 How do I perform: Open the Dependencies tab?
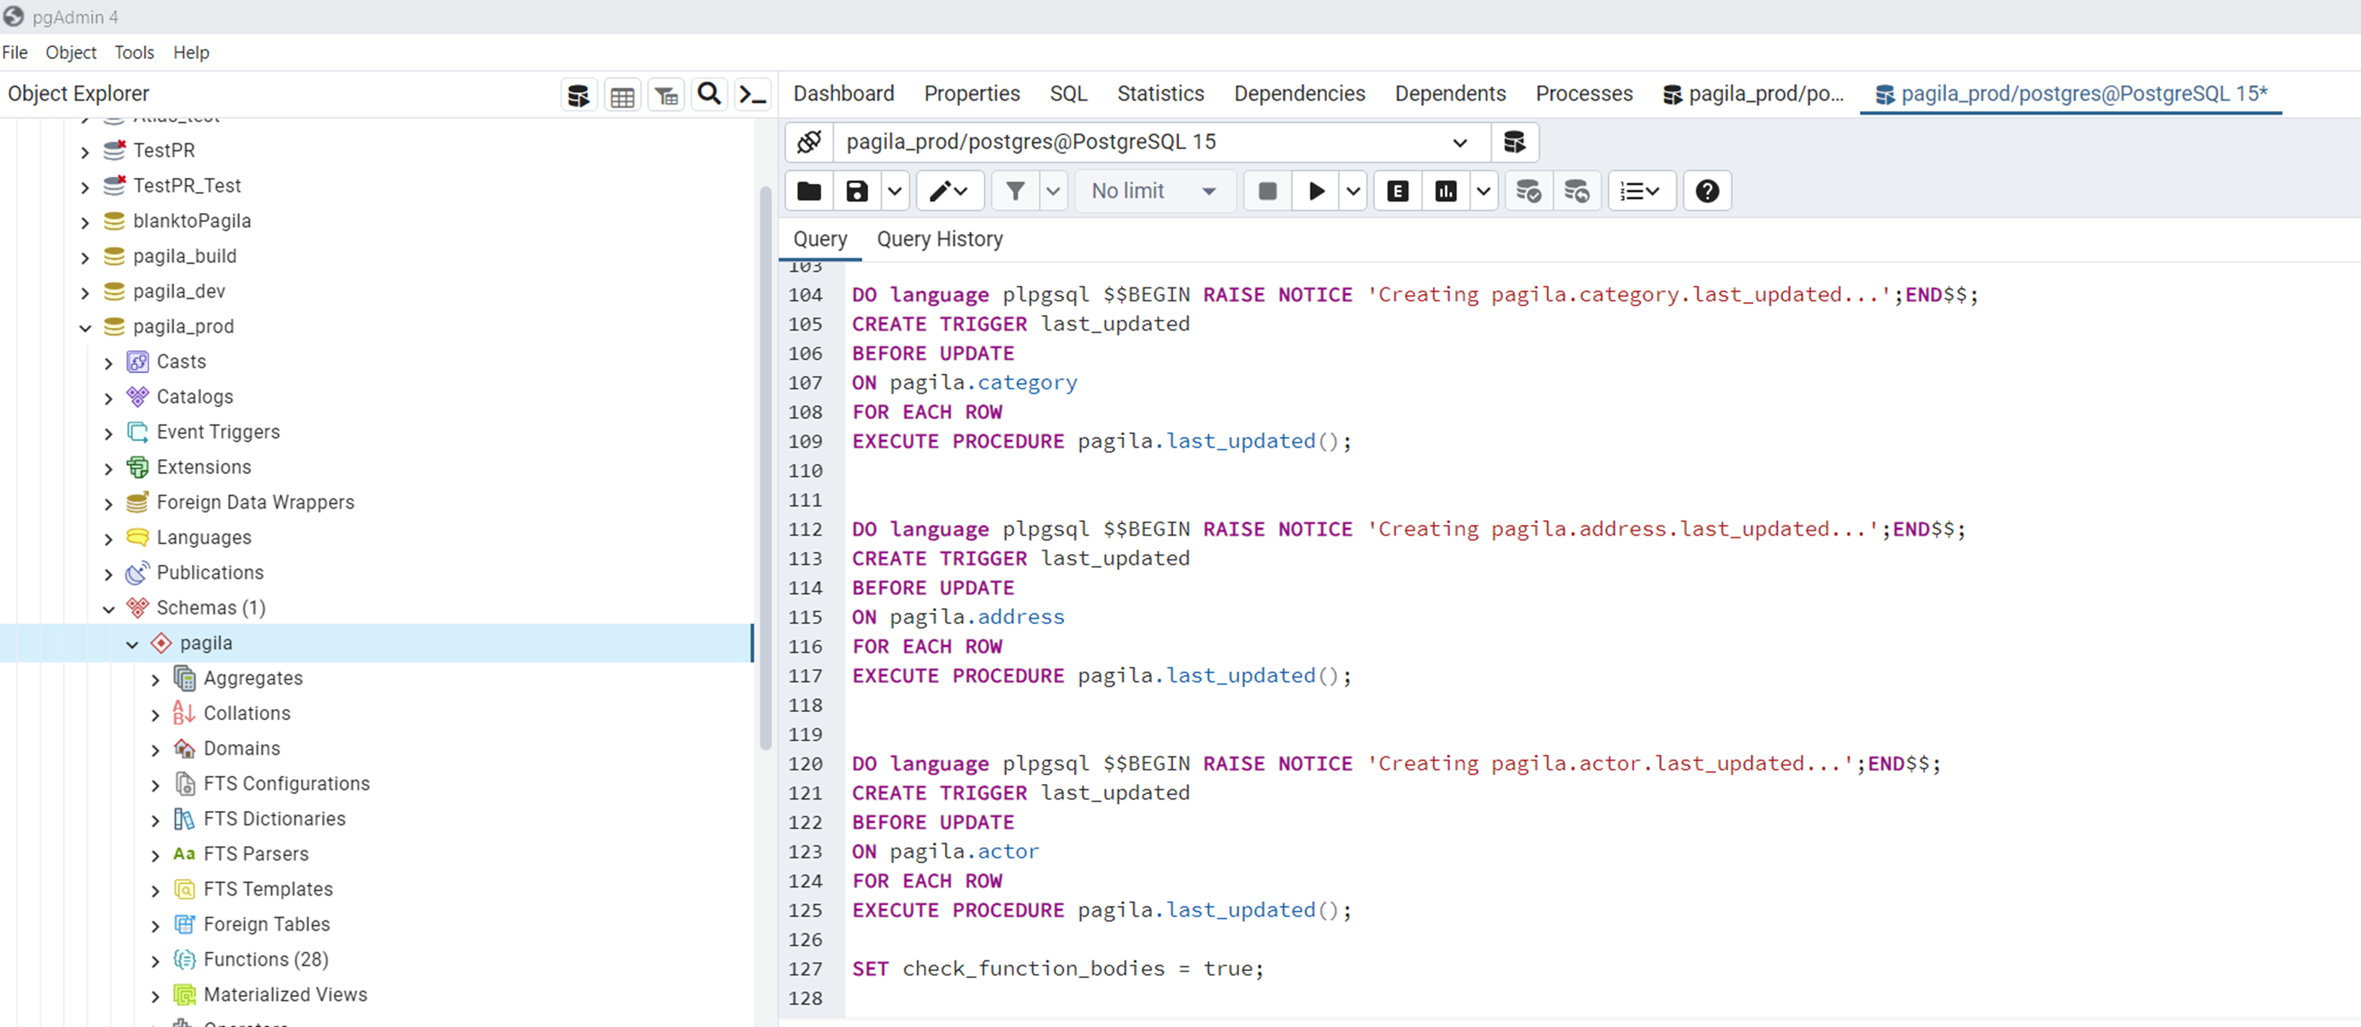[1298, 94]
